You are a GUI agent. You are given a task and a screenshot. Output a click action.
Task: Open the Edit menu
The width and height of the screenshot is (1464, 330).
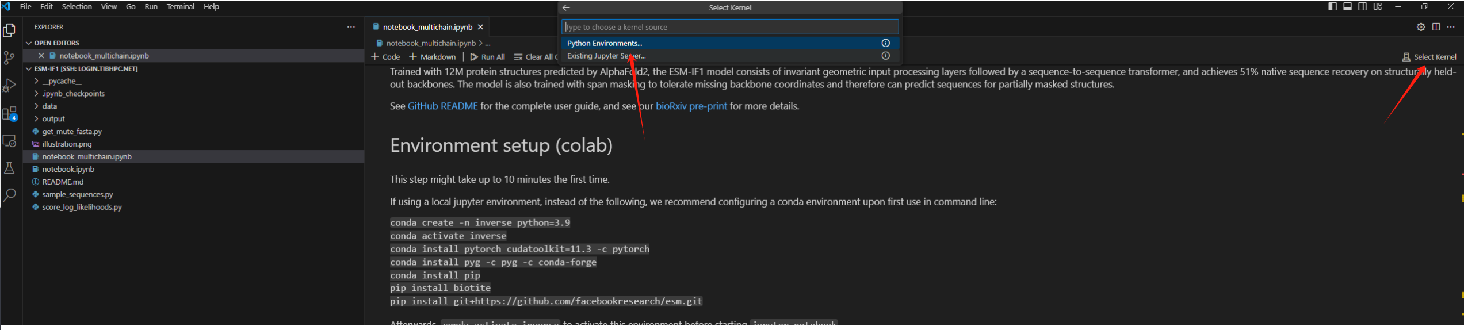coord(47,7)
